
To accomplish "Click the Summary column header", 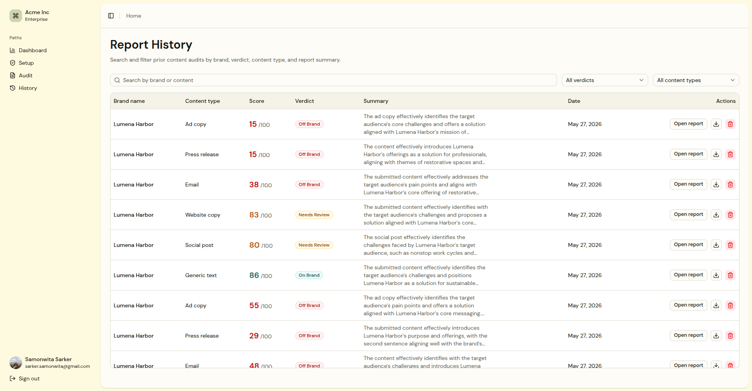I will click(376, 101).
